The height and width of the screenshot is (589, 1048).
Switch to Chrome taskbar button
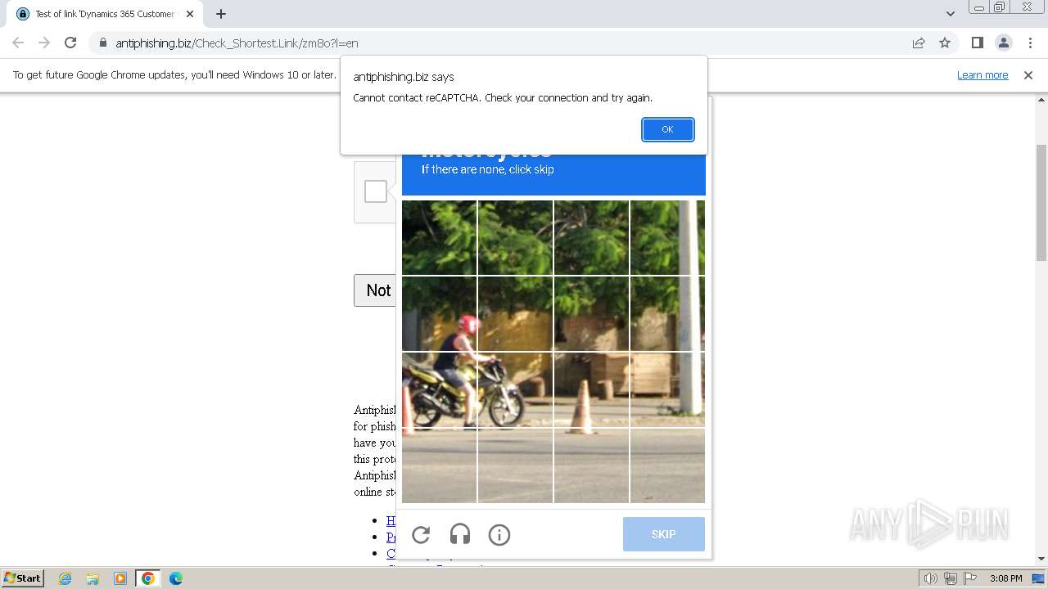click(x=148, y=578)
